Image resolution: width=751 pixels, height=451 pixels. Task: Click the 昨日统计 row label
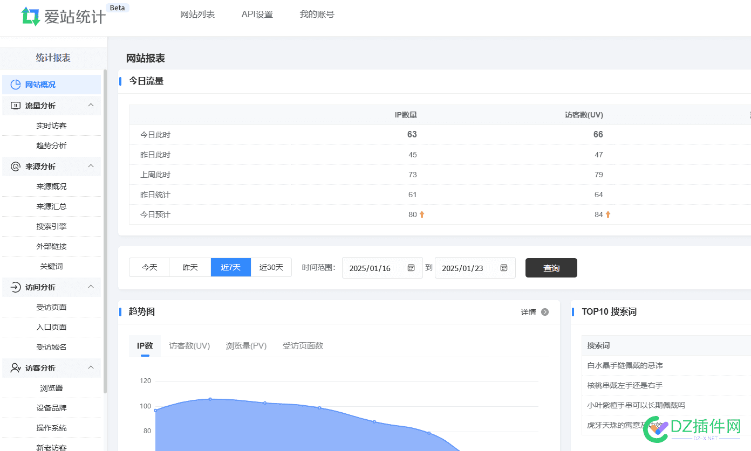pyautogui.click(x=155, y=195)
